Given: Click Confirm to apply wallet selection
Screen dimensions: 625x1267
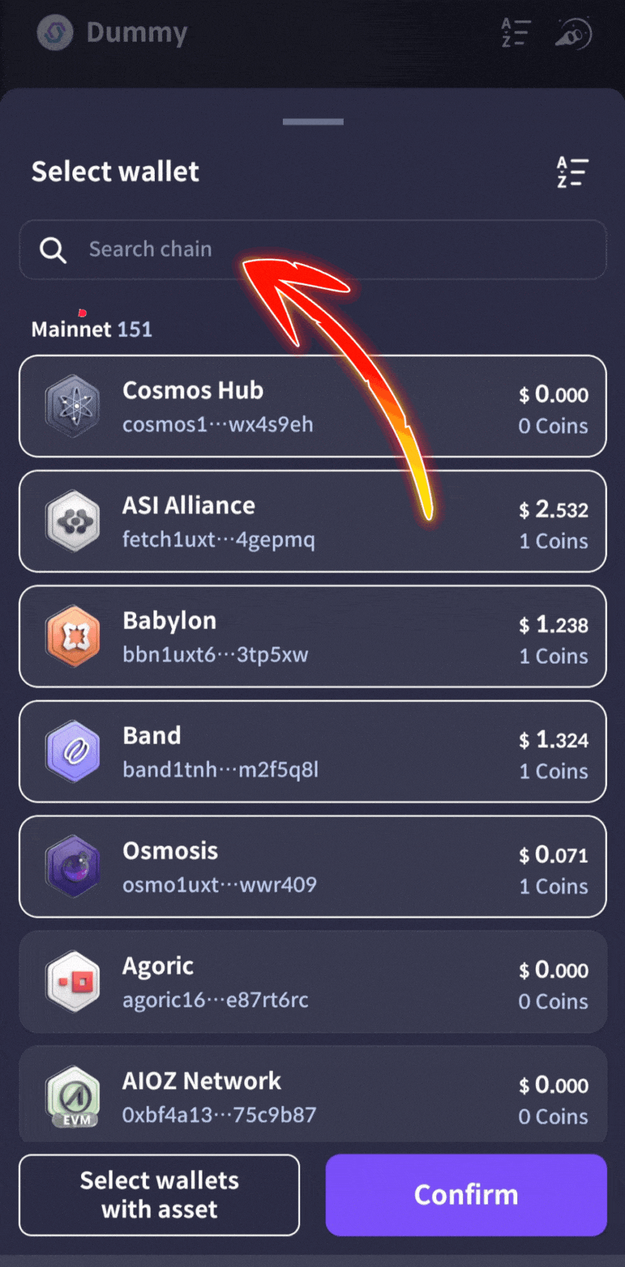Looking at the screenshot, I should pyautogui.click(x=466, y=1195).
